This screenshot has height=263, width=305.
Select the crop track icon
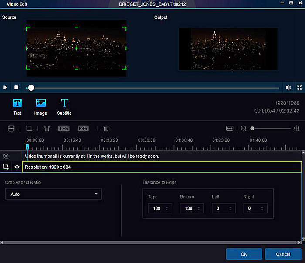coord(6,167)
